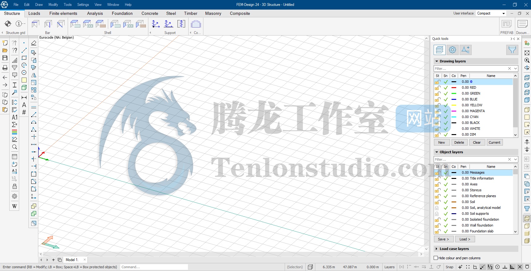
Task: Select the PREFAB tool icon
Action: click(x=507, y=24)
